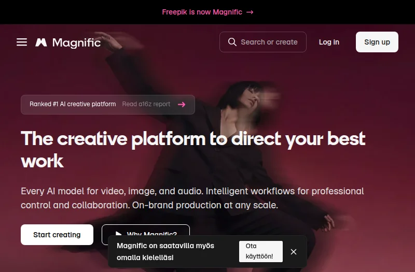Click the Magnific logo

coord(68,42)
